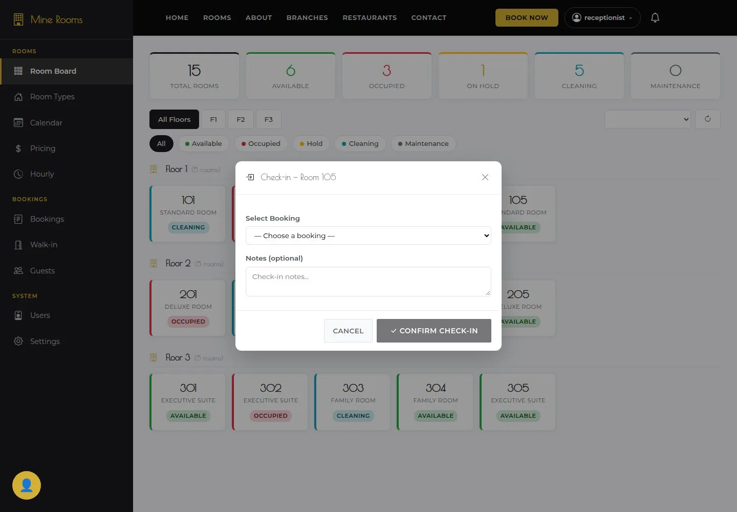
Task: Open the BRANCHES navigation link
Action: point(307,17)
